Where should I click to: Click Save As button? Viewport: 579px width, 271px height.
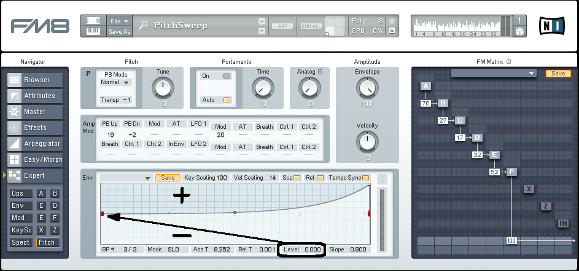pyautogui.click(x=119, y=32)
